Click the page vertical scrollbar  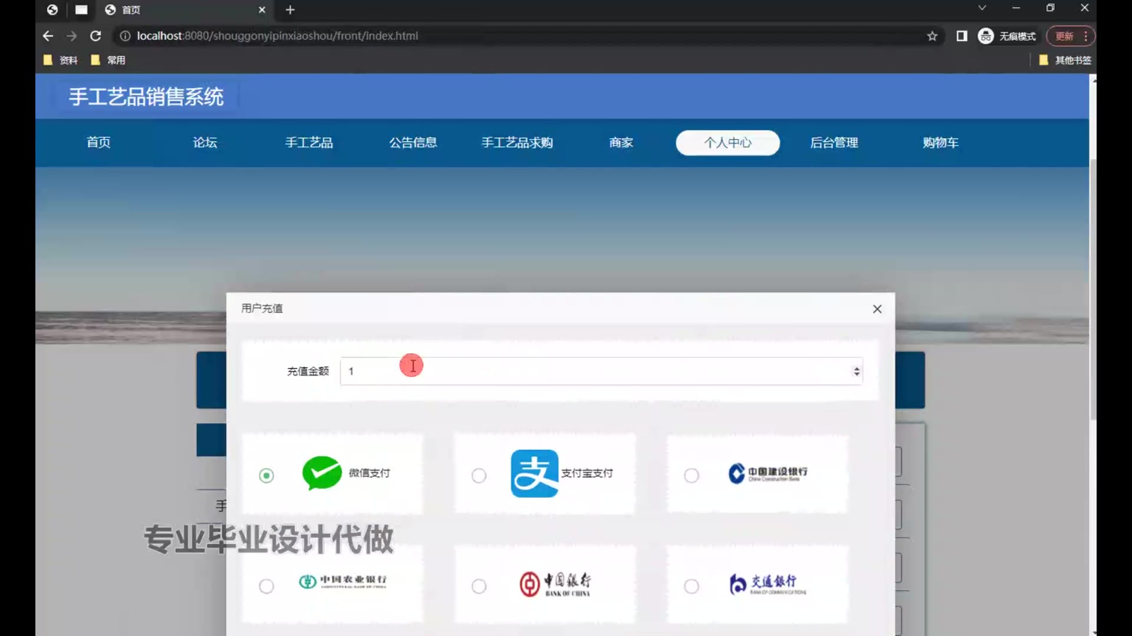click(1093, 289)
